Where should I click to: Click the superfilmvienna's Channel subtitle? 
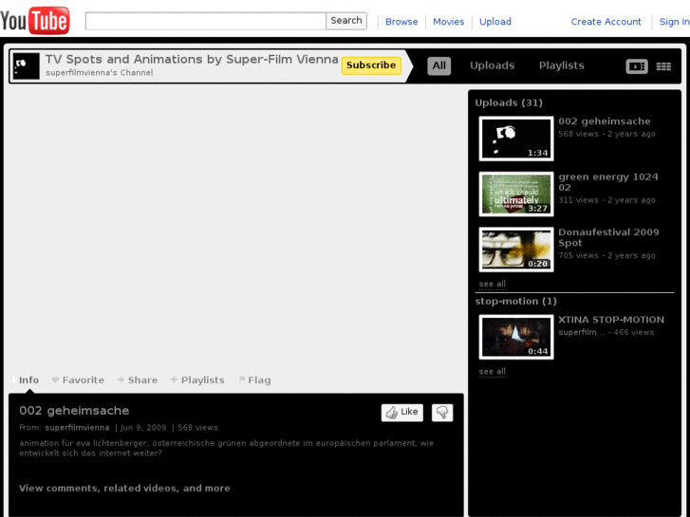(x=100, y=73)
